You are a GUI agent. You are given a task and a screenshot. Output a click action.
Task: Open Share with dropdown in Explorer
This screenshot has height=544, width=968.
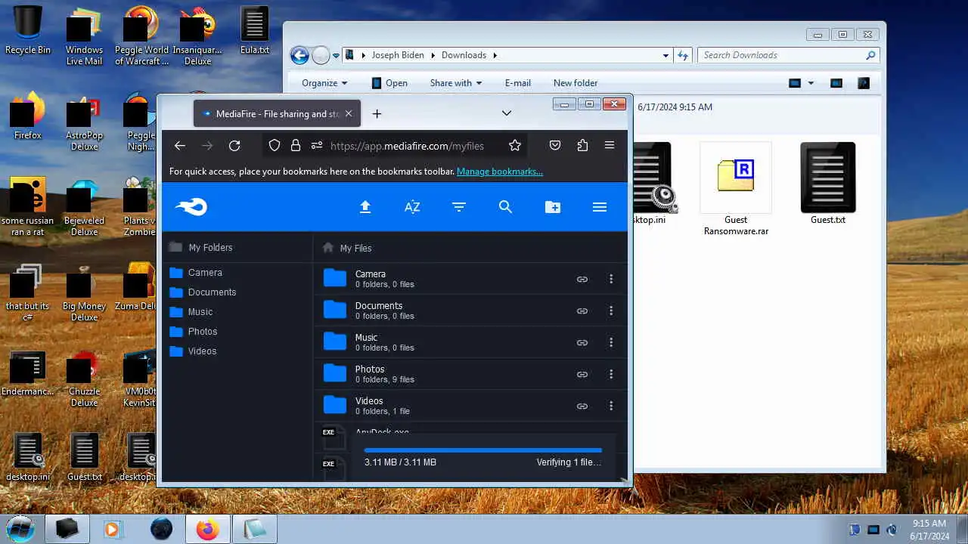click(456, 83)
